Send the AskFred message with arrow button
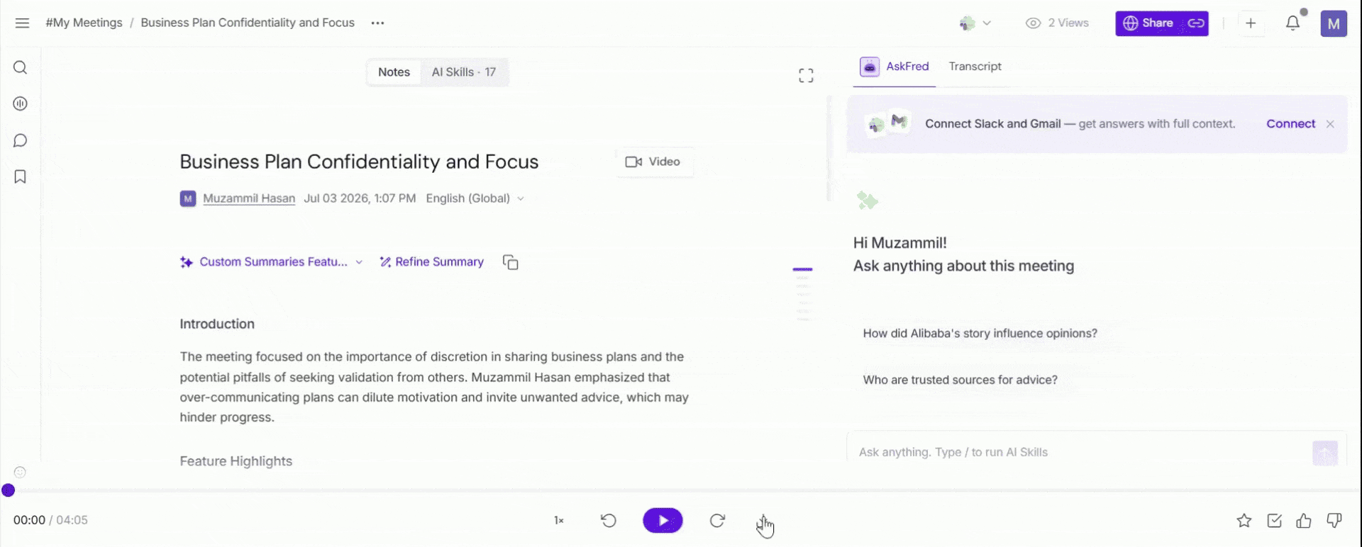The width and height of the screenshot is (1362, 547). click(x=1325, y=453)
